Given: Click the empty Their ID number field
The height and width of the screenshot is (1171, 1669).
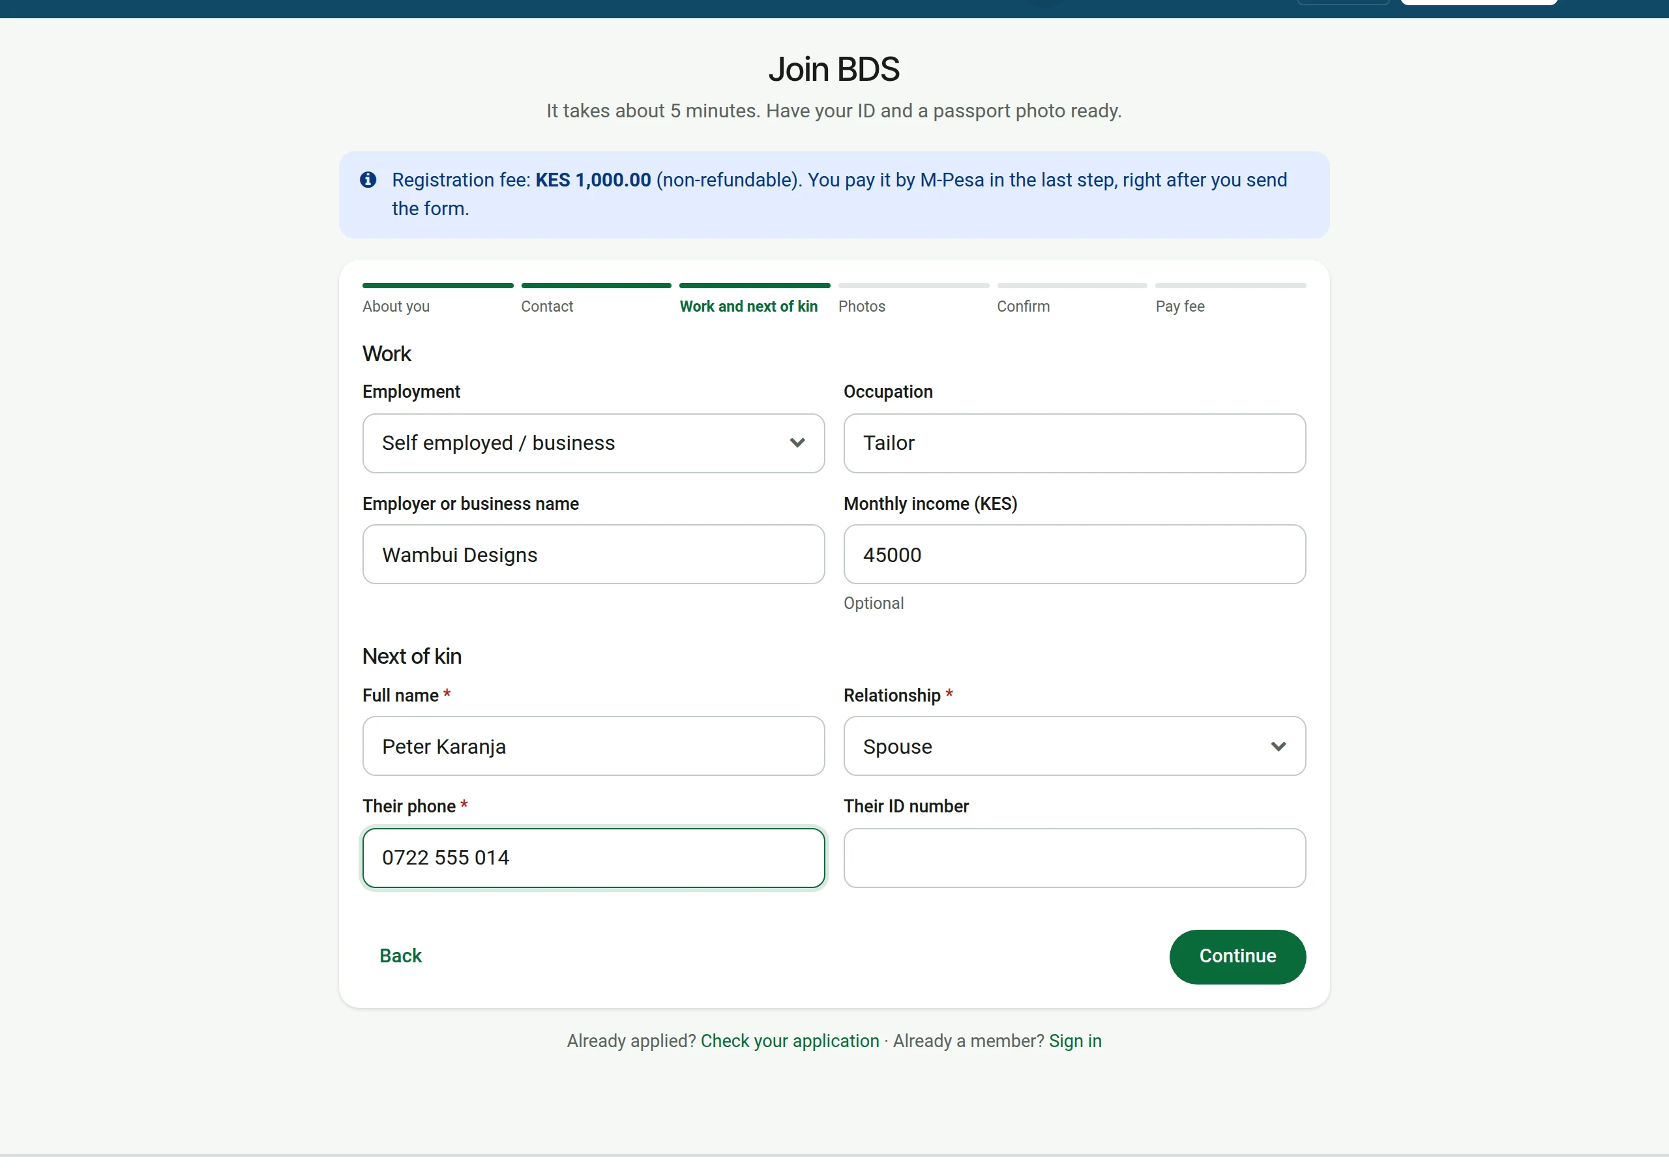Looking at the screenshot, I should pyautogui.click(x=1074, y=858).
